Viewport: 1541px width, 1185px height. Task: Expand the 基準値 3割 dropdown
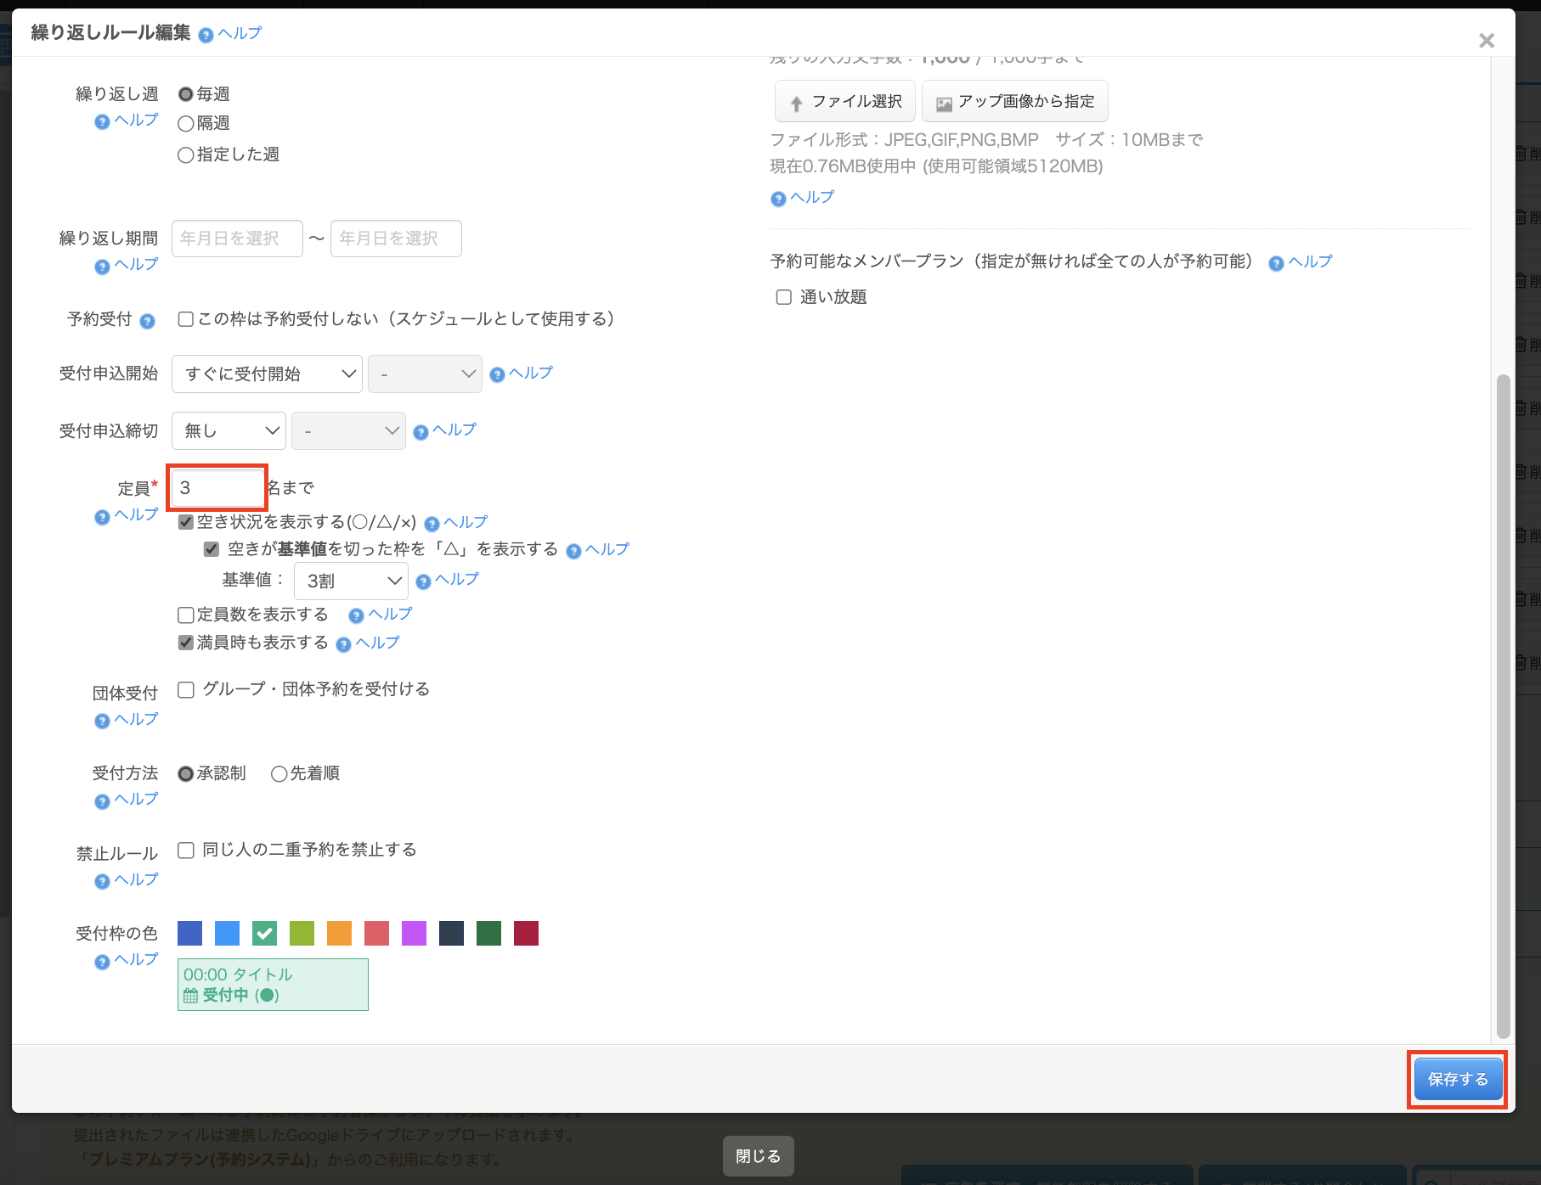click(351, 581)
